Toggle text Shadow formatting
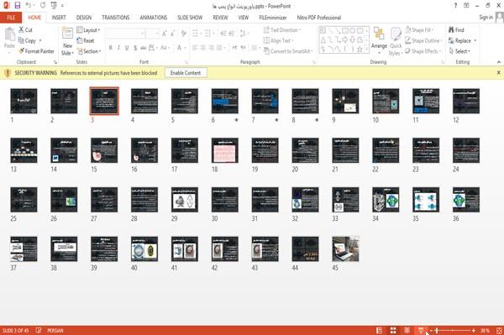 135,48
